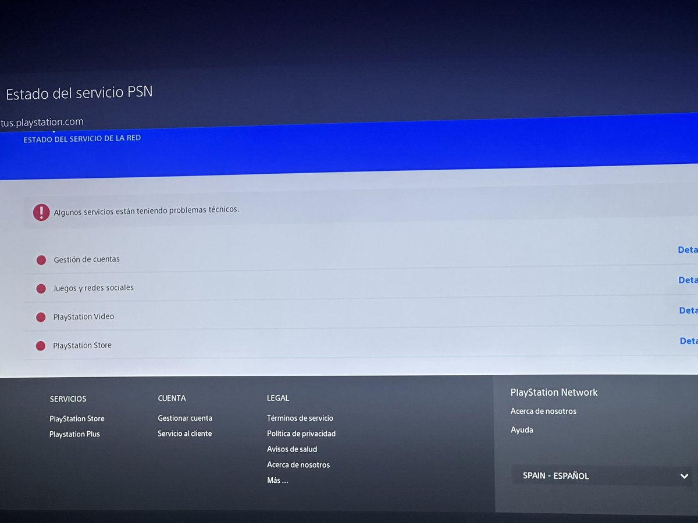Click the CUENTA footer heading
Image resolution: width=698 pixels, height=523 pixels.
(x=172, y=398)
